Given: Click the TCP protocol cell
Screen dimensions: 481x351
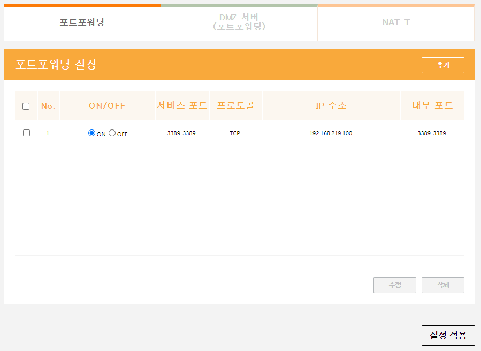Looking at the screenshot, I should coord(235,133).
